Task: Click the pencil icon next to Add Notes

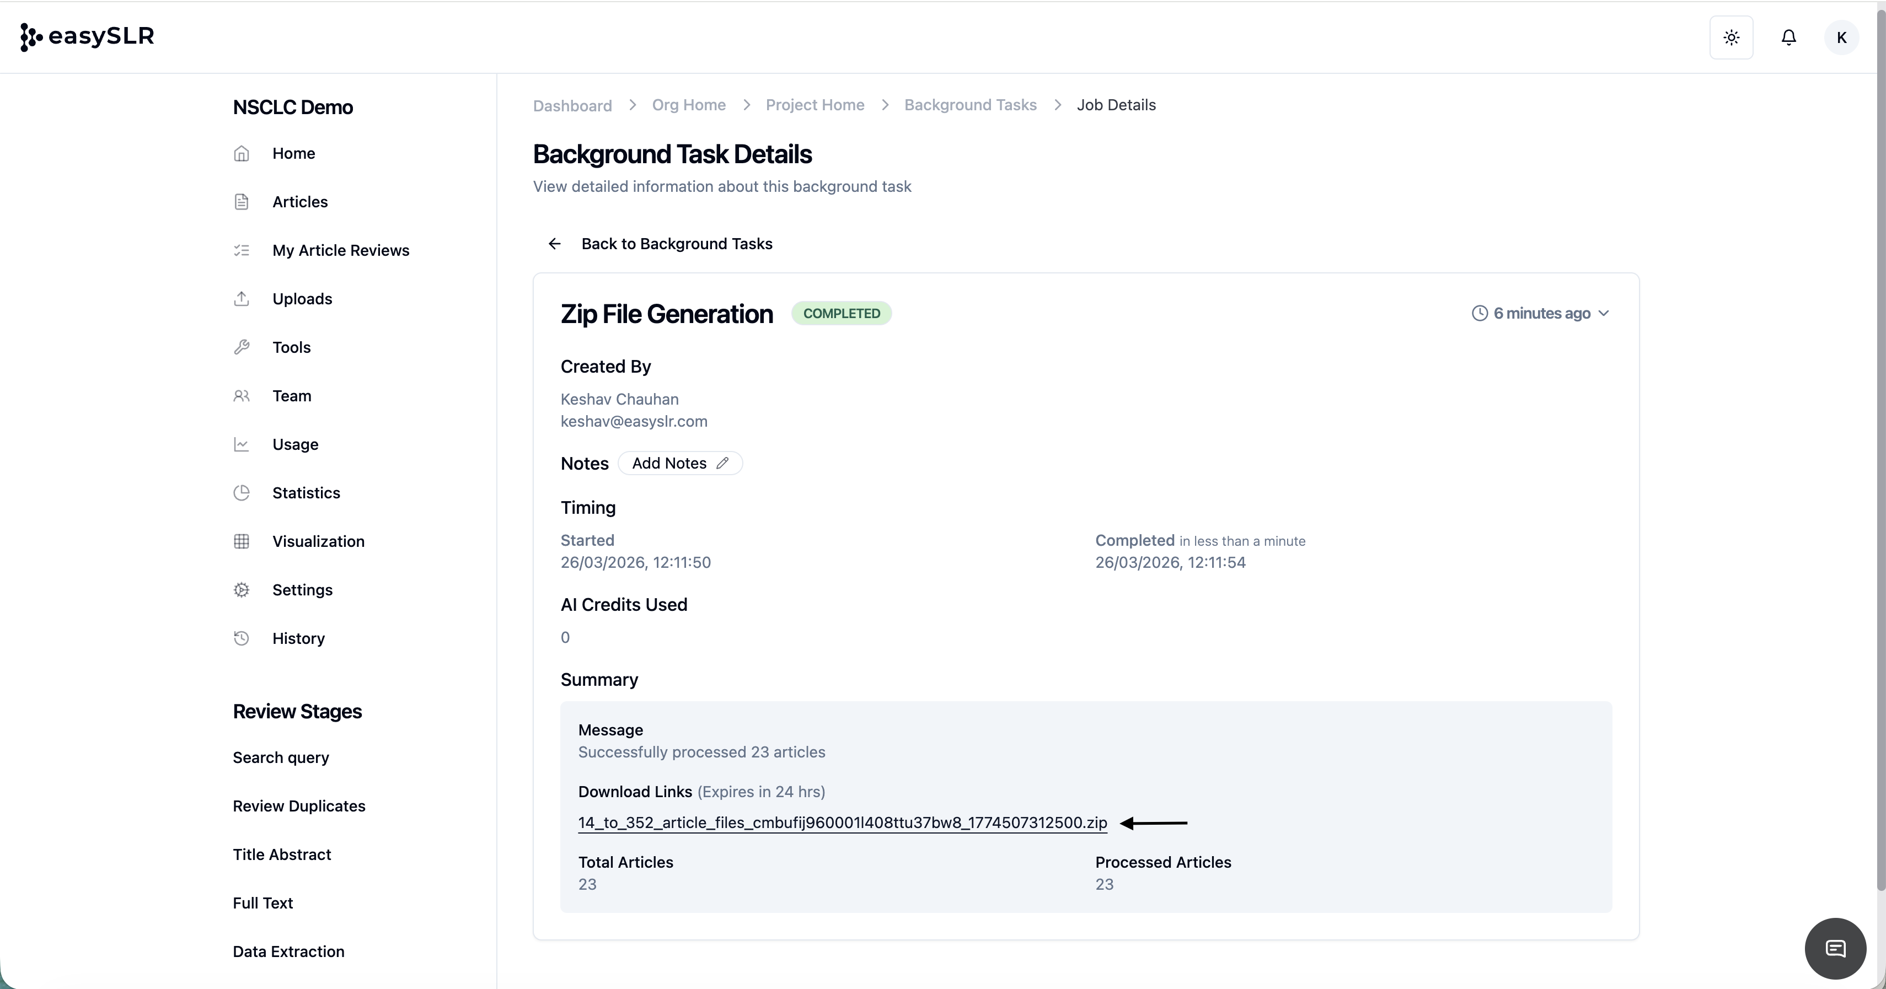Action: 722,464
